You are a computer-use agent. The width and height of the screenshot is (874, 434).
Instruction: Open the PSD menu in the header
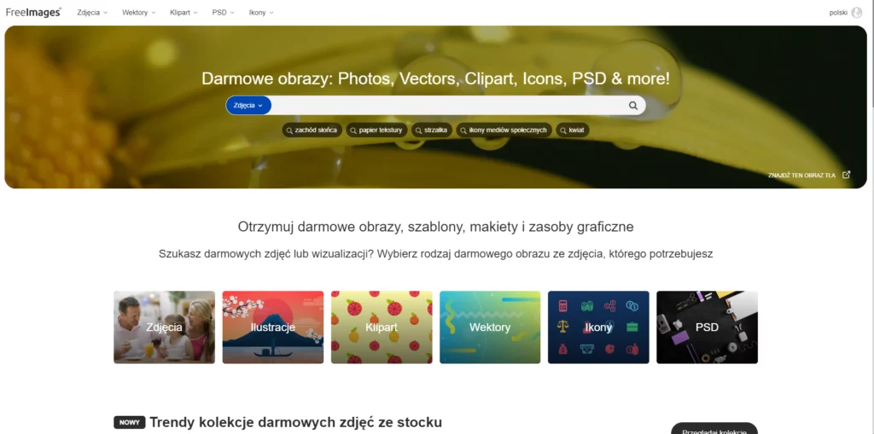click(223, 12)
